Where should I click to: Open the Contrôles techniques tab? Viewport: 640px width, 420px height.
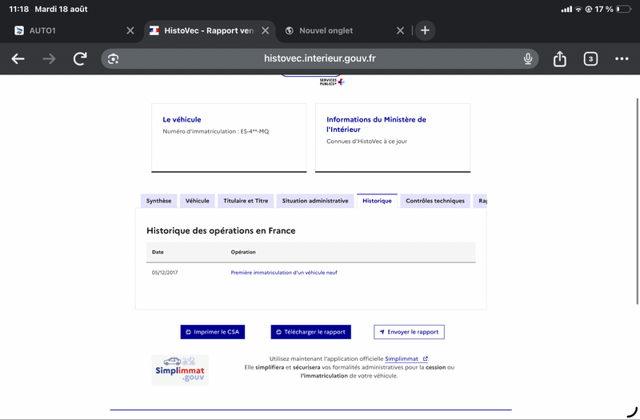pos(435,201)
